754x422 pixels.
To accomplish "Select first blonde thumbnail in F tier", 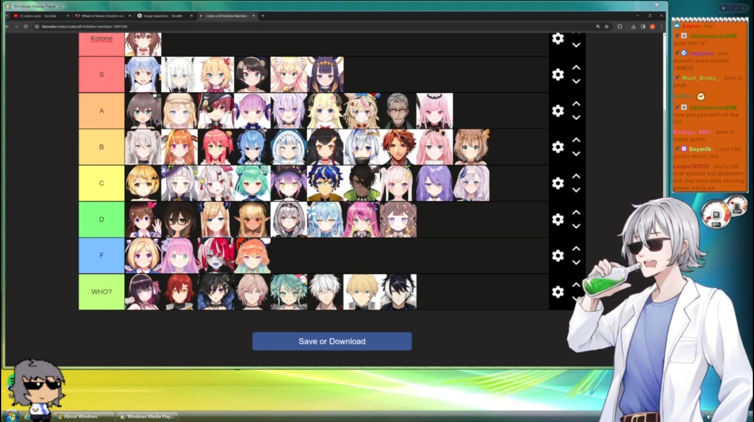I will click(143, 255).
